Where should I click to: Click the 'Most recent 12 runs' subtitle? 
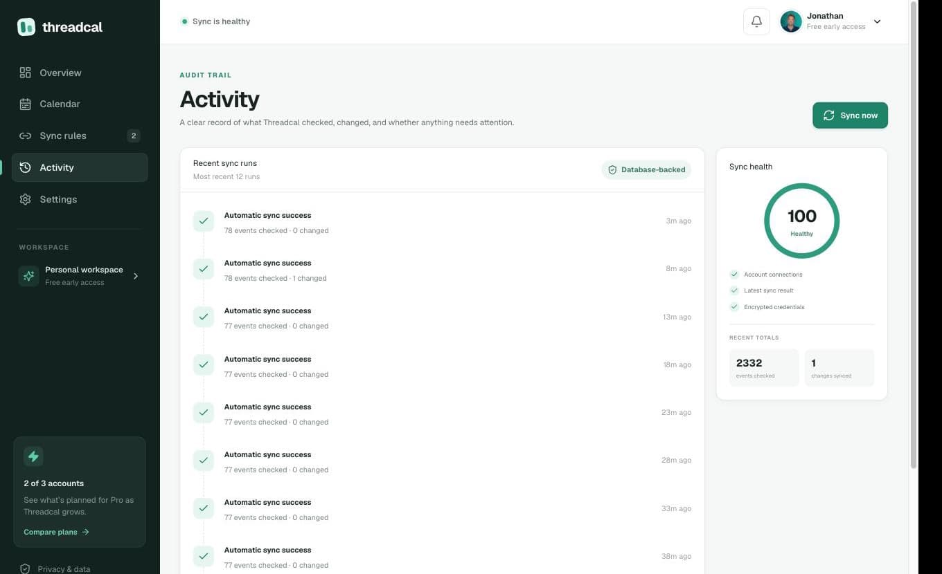pyautogui.click(x=226, y=177)
